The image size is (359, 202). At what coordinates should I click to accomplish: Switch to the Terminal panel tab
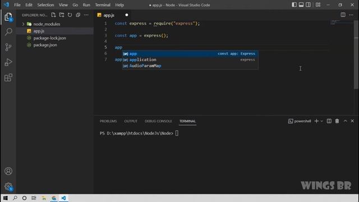tap(187, 121)
